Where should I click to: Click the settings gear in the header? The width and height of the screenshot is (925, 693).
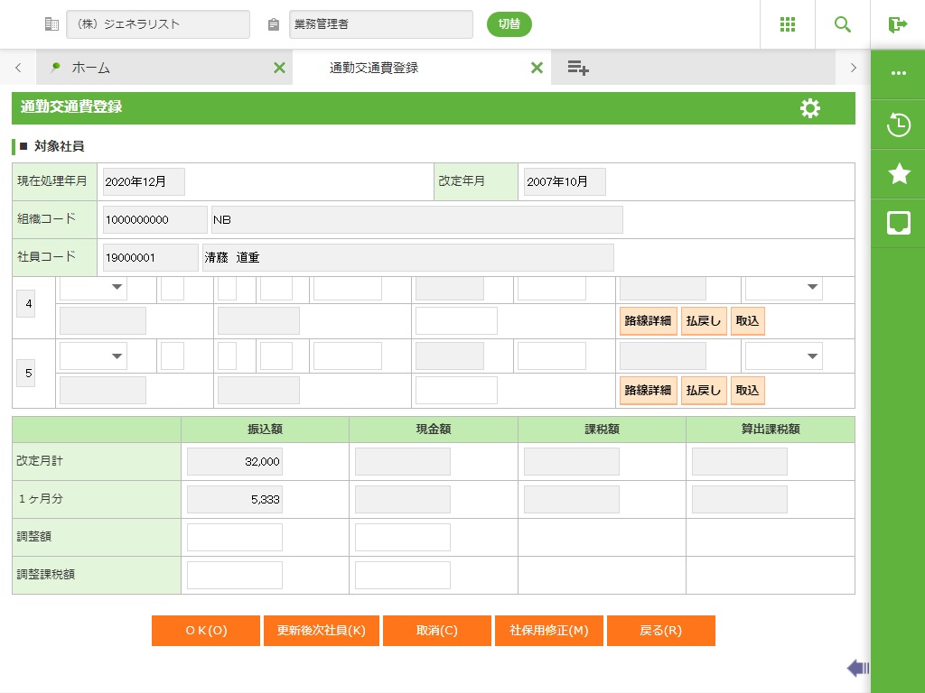810,108
